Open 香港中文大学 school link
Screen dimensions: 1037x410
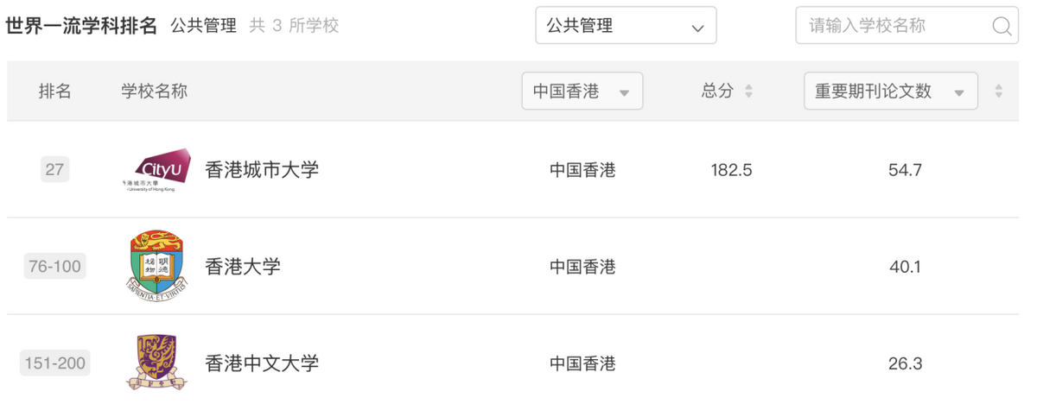tap(262, 363)
